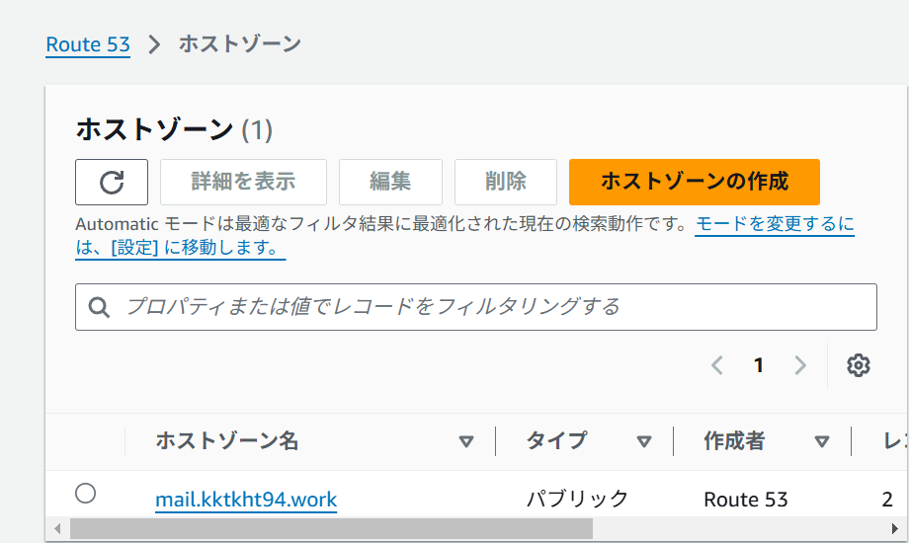Click タイプ column header
Image resolution: width=909 pixels, height=543 pixels.
click(556, 441)
